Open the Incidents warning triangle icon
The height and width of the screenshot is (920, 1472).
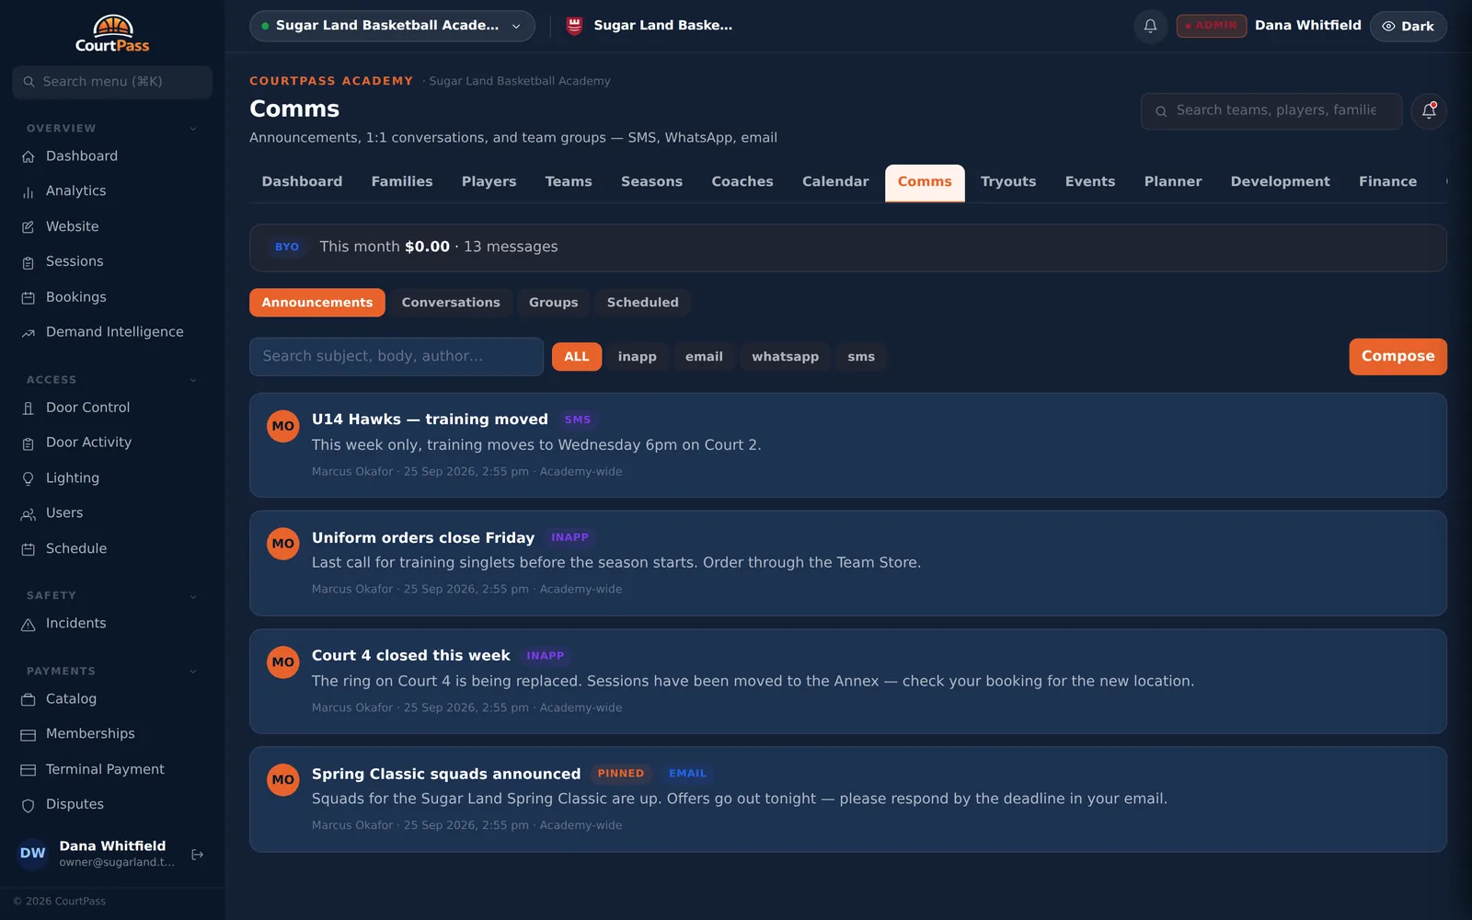point(28,624)
